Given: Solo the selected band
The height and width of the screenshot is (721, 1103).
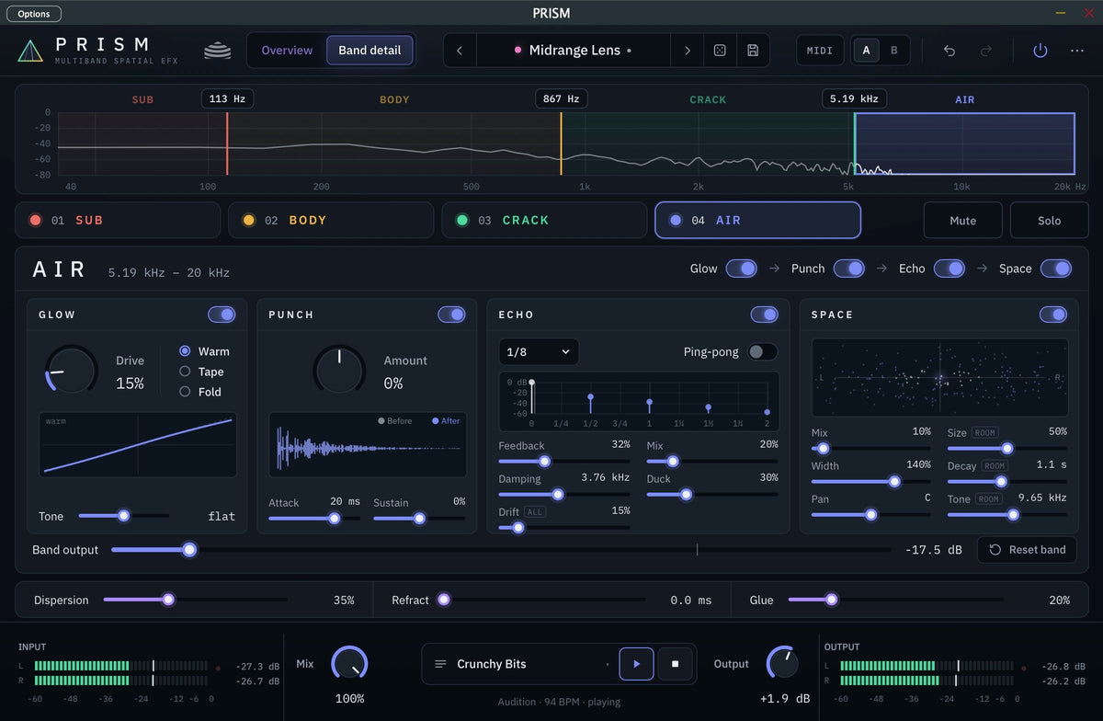Looking at the screenshot, I should point(1049,221).
